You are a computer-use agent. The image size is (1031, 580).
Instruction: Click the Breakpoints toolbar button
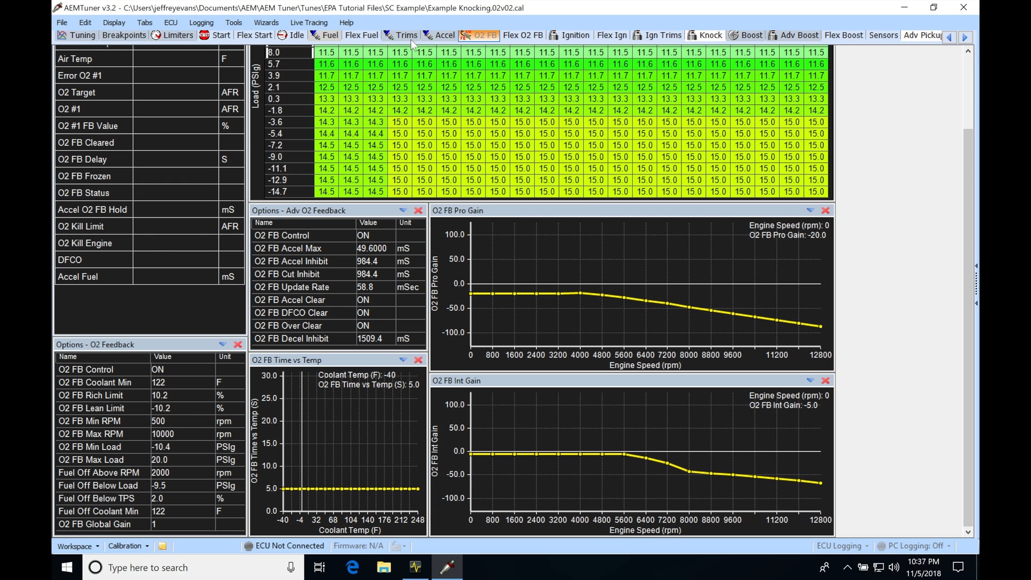[x=124, y=35]
